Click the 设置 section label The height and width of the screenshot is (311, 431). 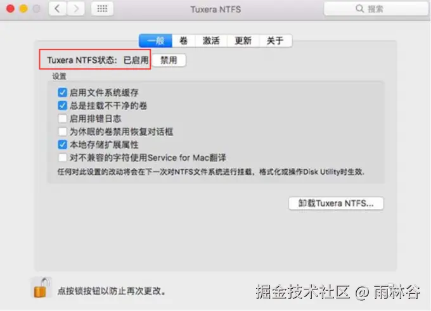[x=60, y=76]
